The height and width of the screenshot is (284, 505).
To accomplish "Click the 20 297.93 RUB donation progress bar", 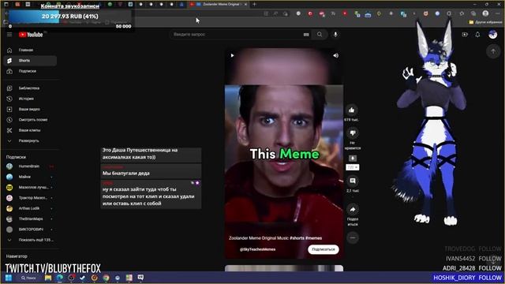I will [x=70, y=16].
